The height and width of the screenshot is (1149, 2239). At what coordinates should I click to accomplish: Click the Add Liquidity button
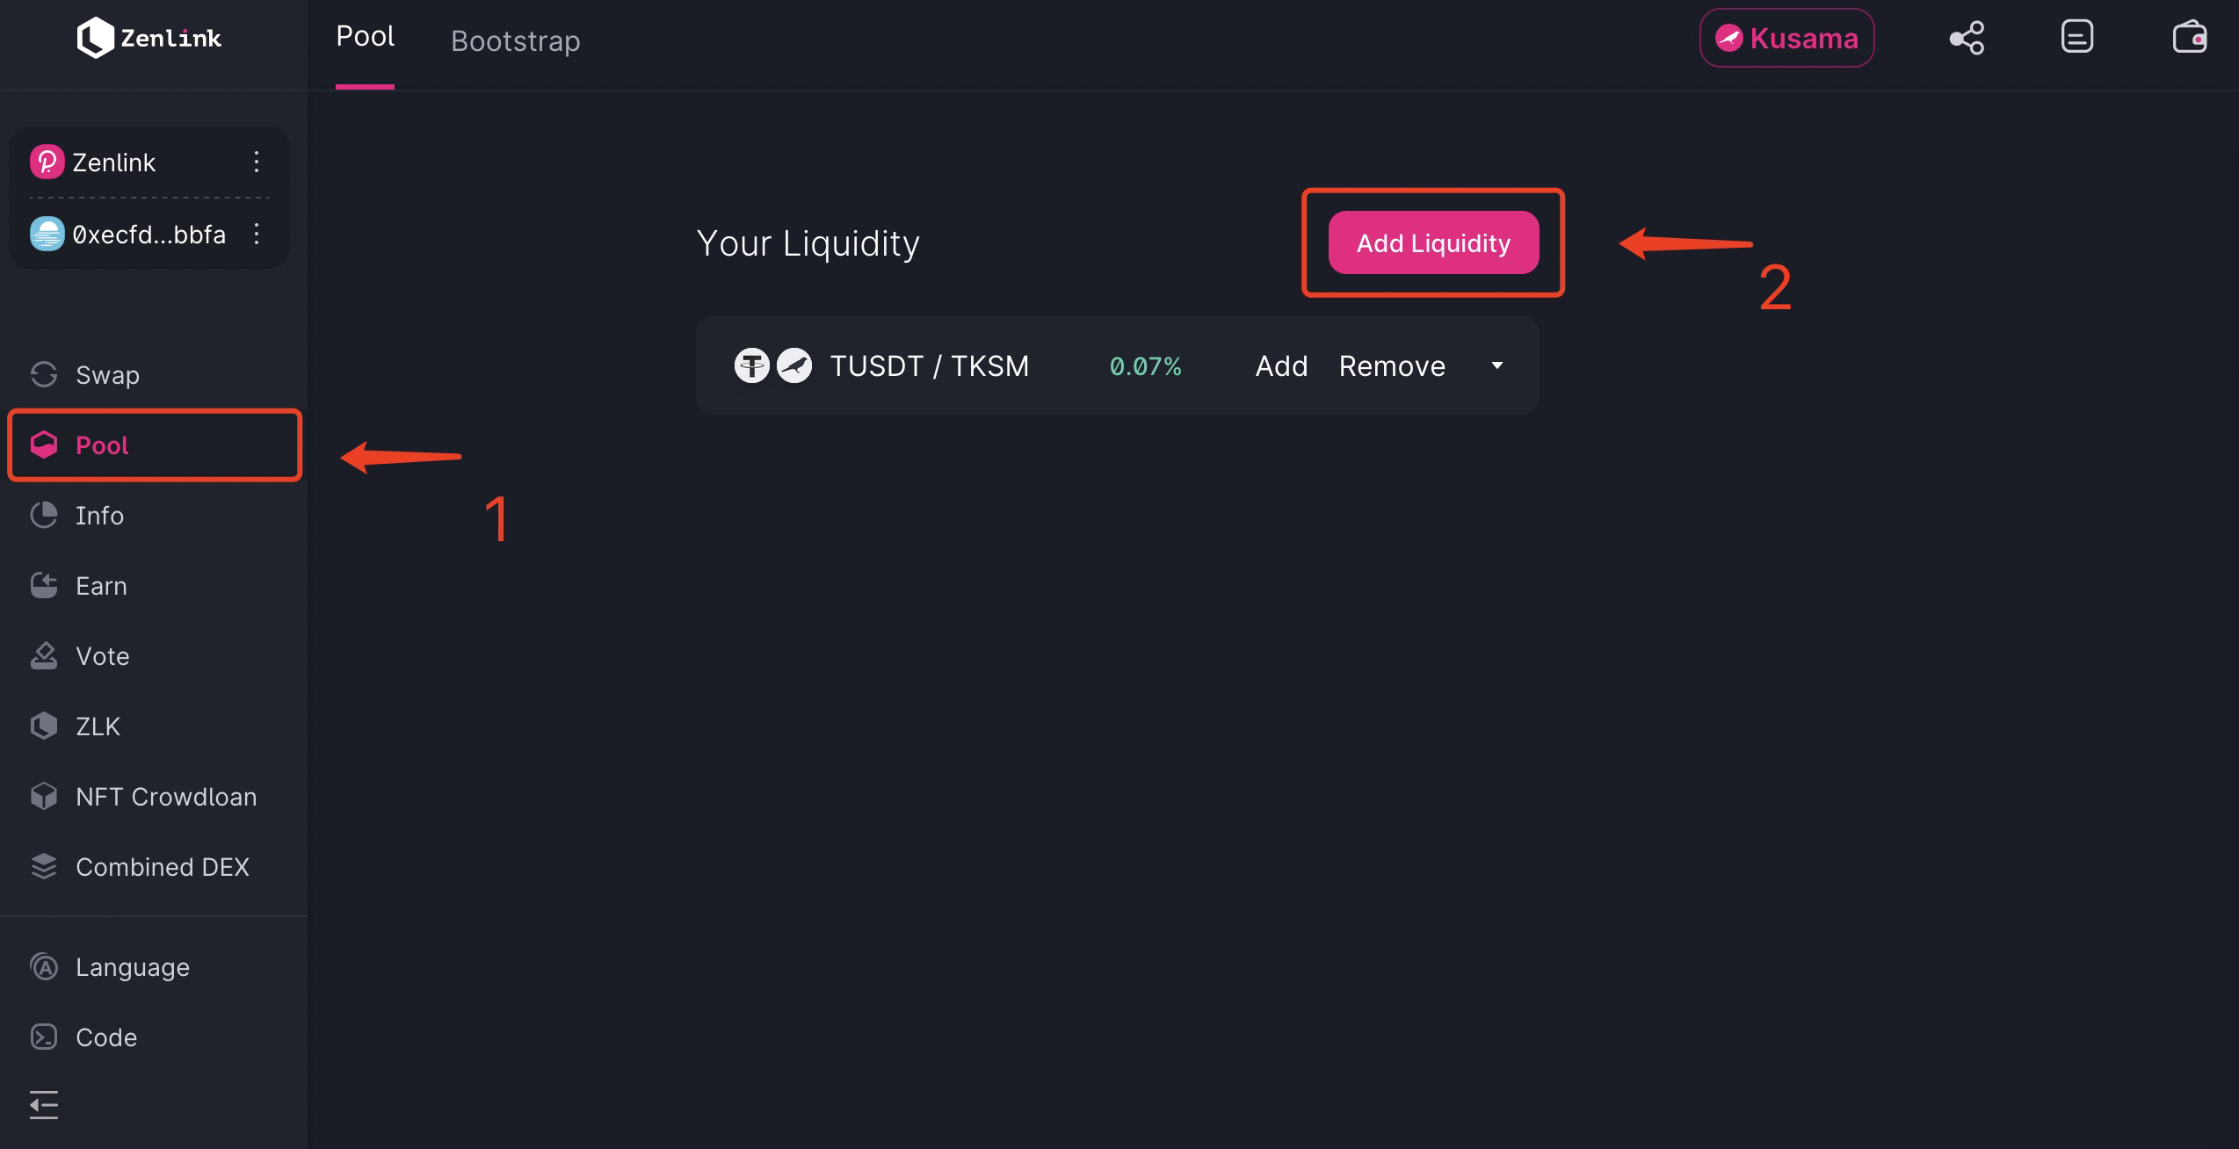(1433, 242)
